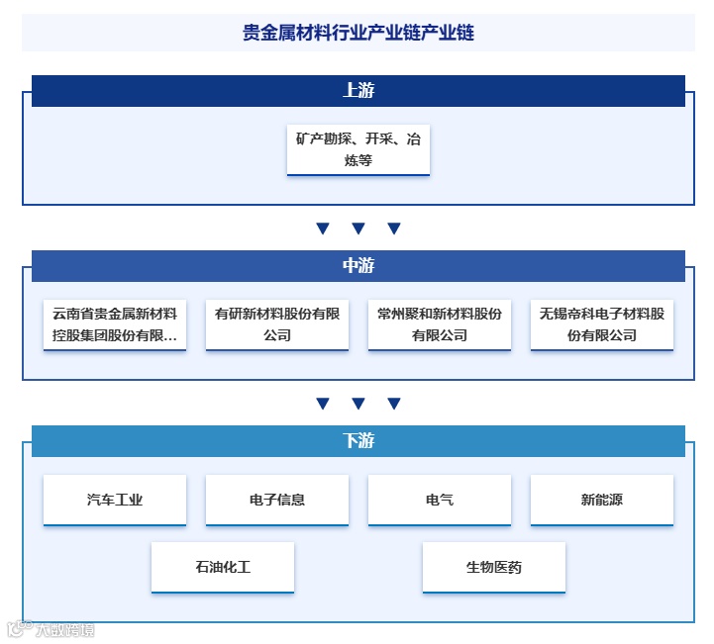This screenshot has width=714, height=644.
Task: Click the title 贵金属材料行业产业链产业链
Action: coord(357,33)
